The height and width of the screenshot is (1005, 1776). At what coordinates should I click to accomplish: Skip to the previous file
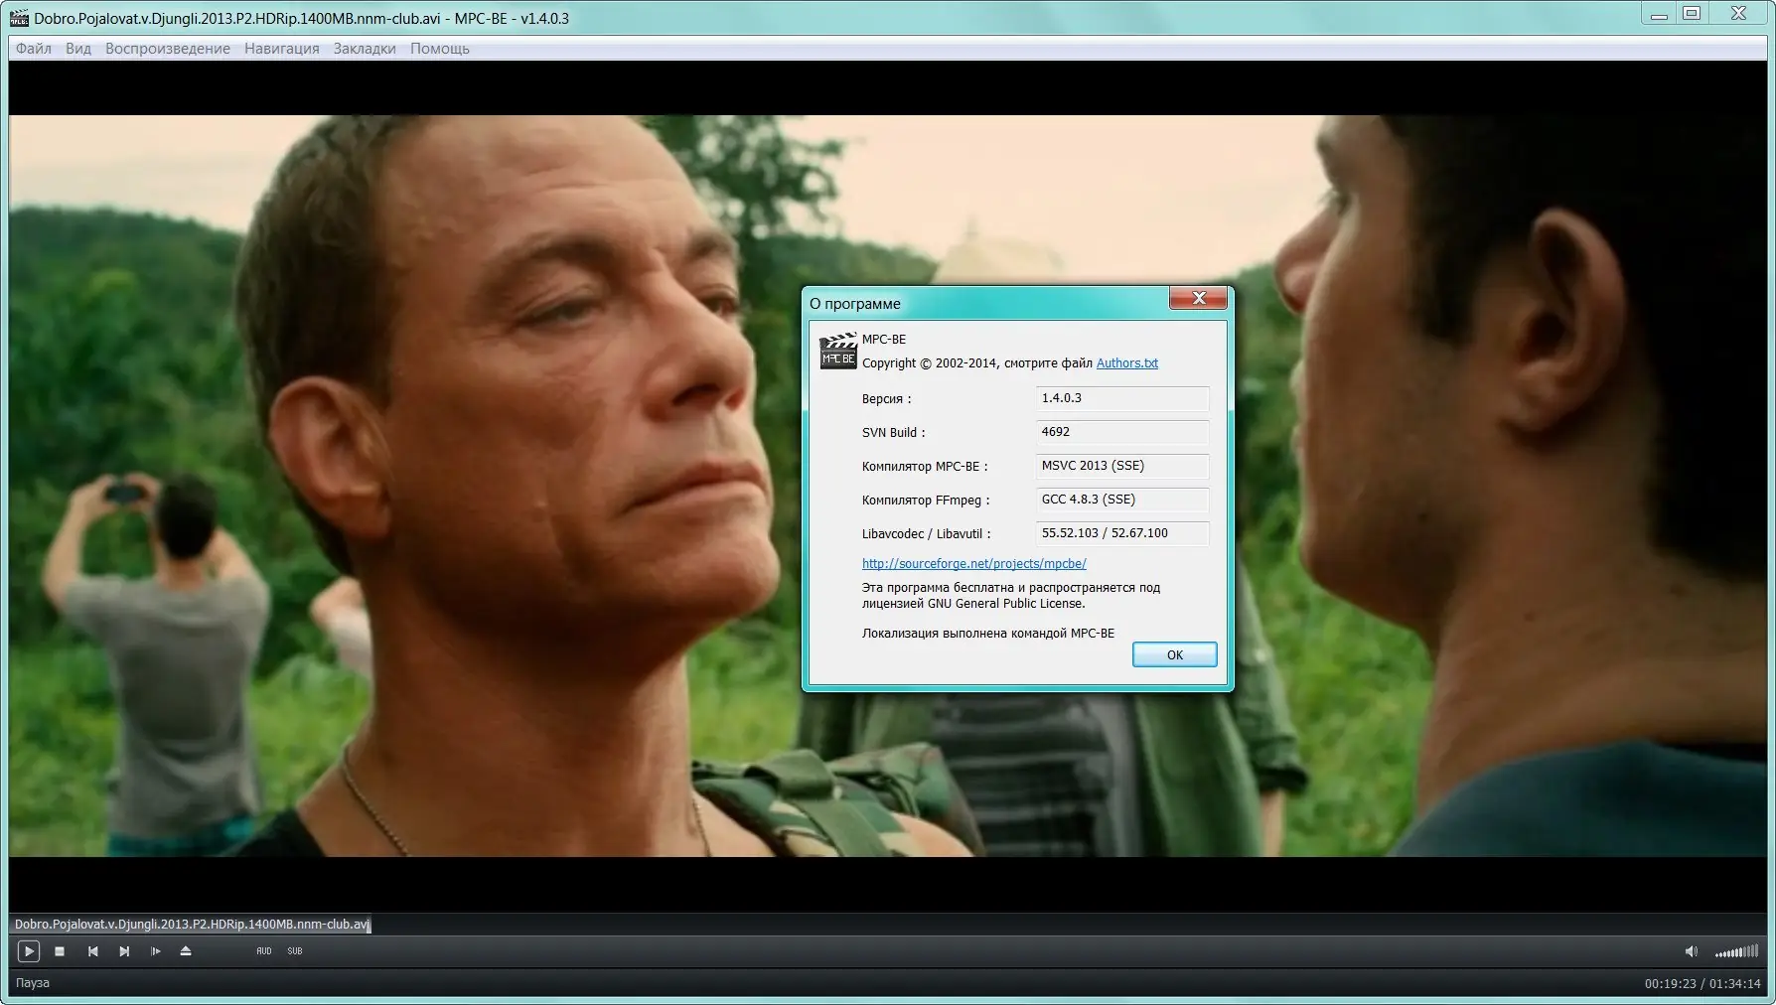point(92,951)
